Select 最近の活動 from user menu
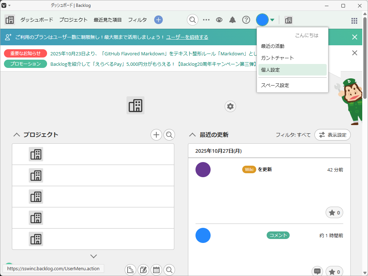This screenshot has height=276, width=368. [293, 46]
